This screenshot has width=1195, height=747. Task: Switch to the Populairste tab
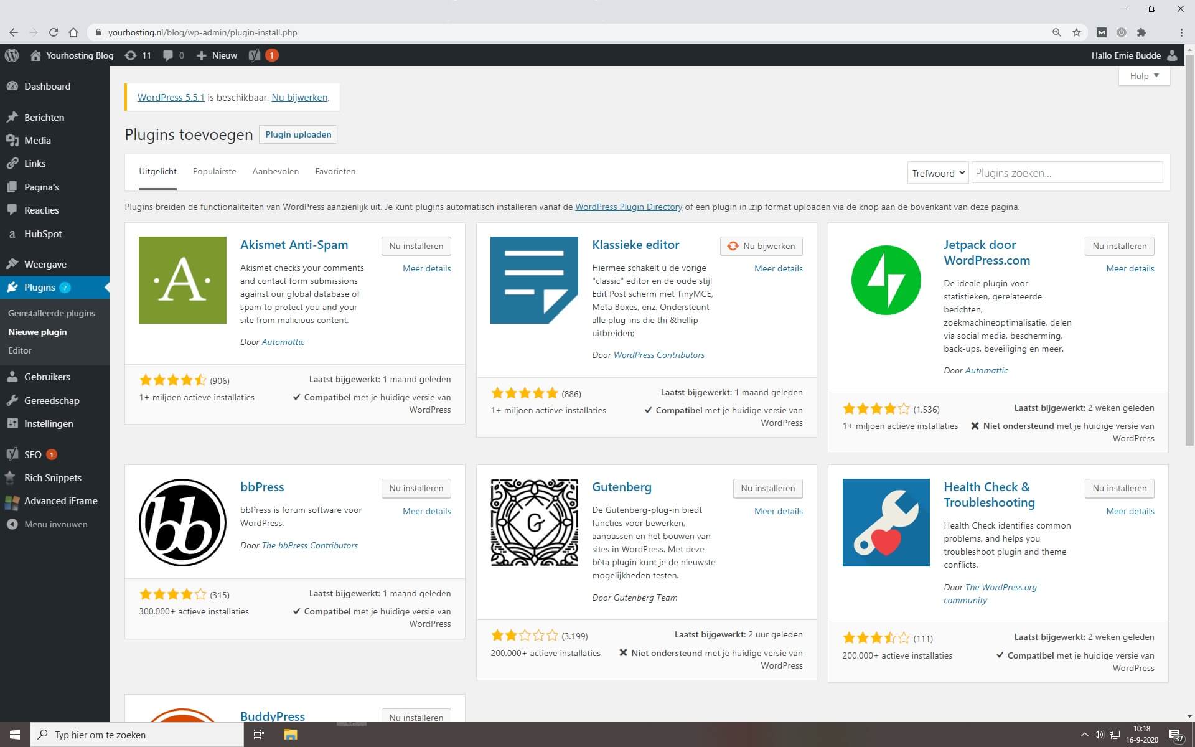[x=214, y=172]
